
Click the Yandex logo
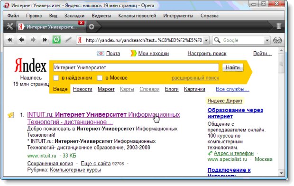(30, 65)
